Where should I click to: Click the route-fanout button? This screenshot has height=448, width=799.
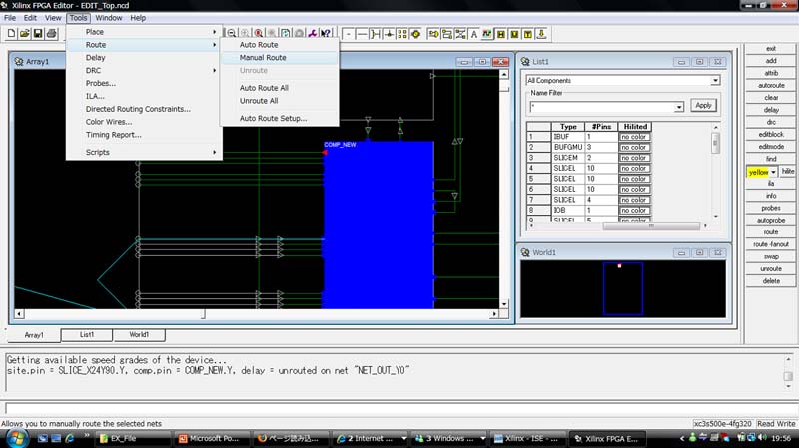click(771, 244)
